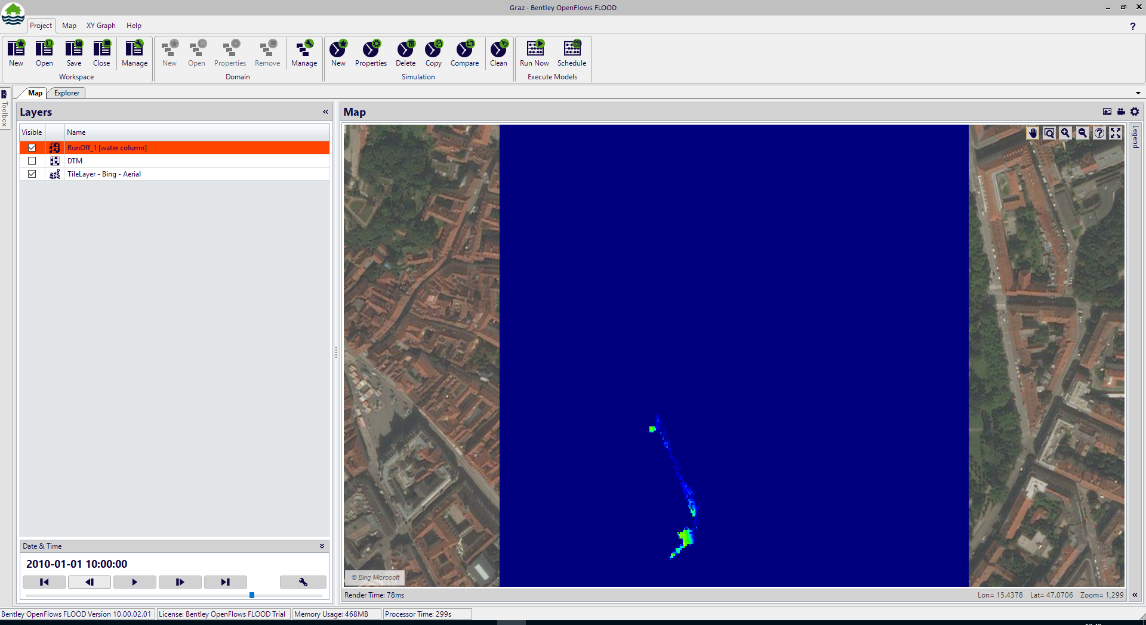
Task: Click the Bing Aerial layer type icon
Action: click(x=55, y=174)
